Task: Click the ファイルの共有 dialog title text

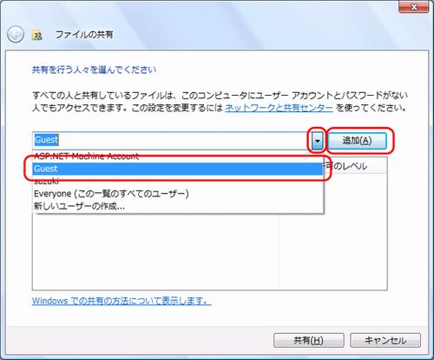Action: (84, 35)
